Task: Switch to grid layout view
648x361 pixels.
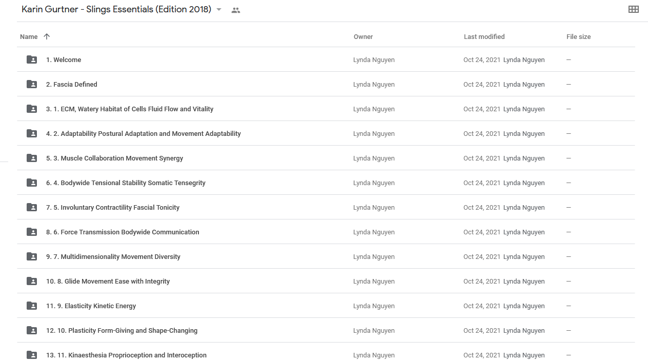Action: pos(634,9)
